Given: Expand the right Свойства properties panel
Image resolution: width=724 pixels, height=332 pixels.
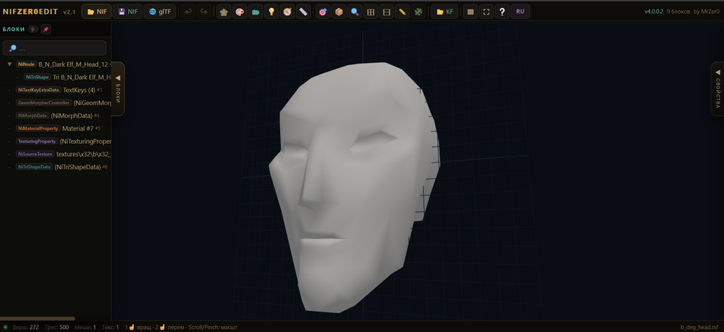Looking at the screenshot, I should click(x=717, y=88).
